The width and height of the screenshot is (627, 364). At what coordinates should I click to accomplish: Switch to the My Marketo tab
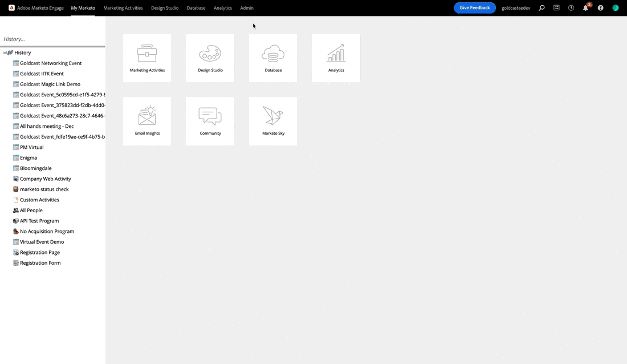(83, 7)
